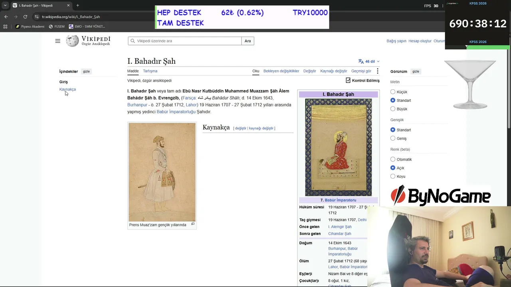
Task: Click the Vikipedi globe logo
Action: click(x=72, y=41)
